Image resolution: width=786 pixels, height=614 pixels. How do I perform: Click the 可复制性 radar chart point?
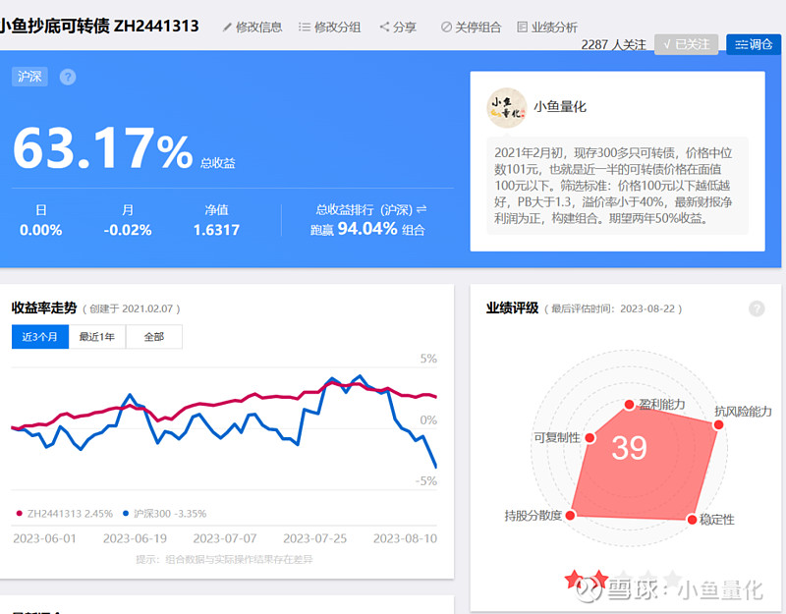590,438
